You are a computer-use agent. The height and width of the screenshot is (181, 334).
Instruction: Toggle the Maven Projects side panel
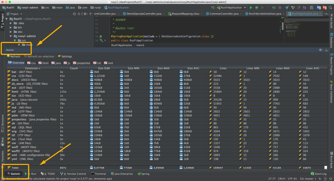coord(331,64)
